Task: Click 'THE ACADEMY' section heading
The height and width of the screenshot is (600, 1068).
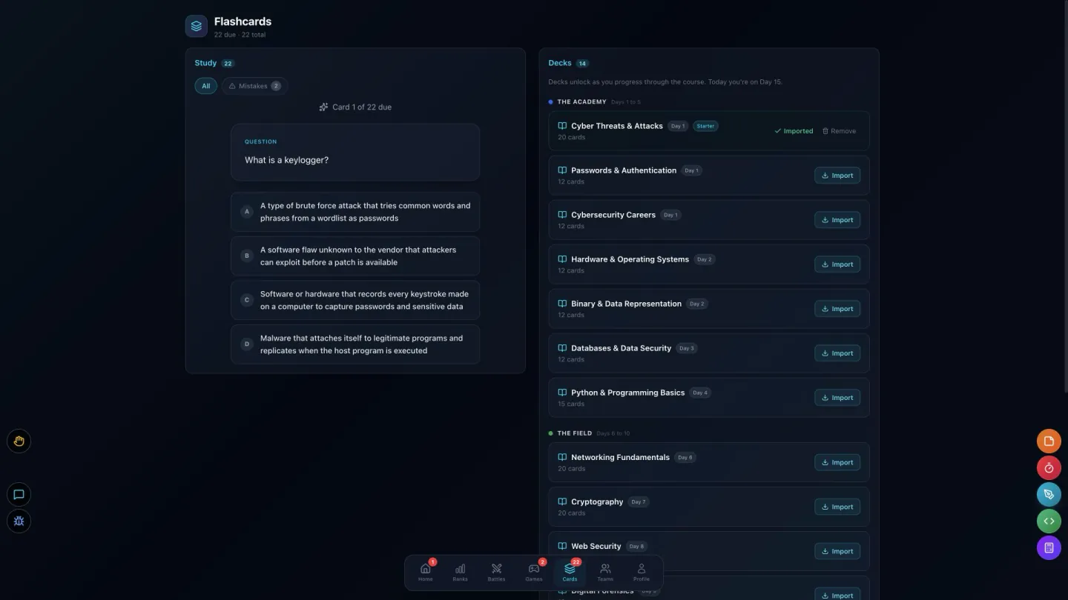Action: point(581,102)
